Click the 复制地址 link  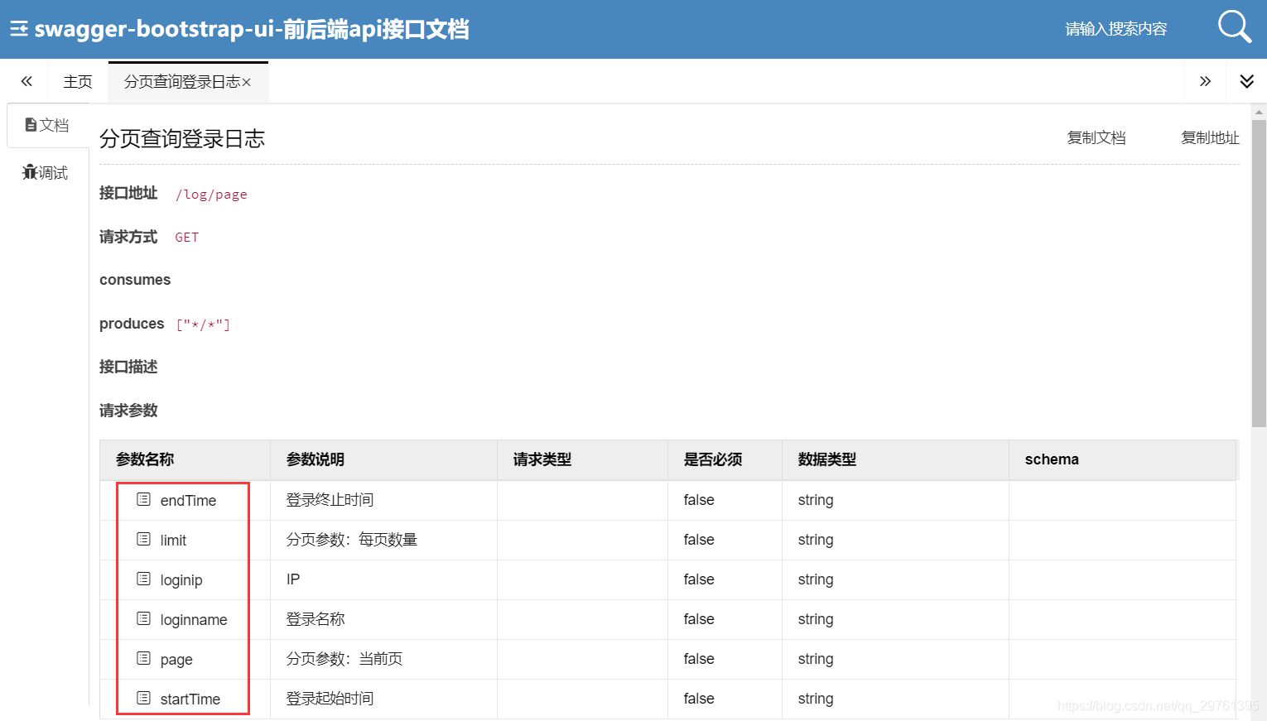pyautogui.click(x=1210, y=137)
